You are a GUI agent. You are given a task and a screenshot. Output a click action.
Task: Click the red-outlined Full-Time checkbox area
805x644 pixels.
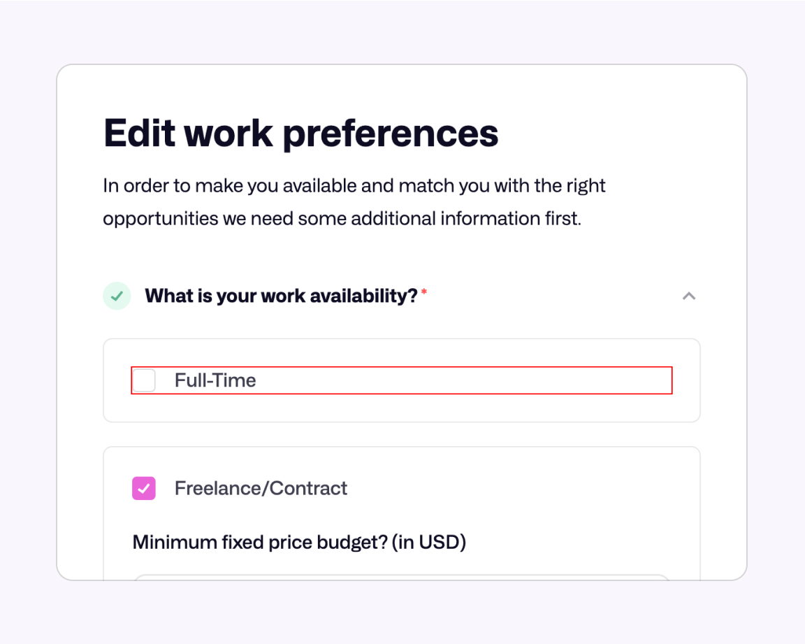click(144, 380)
